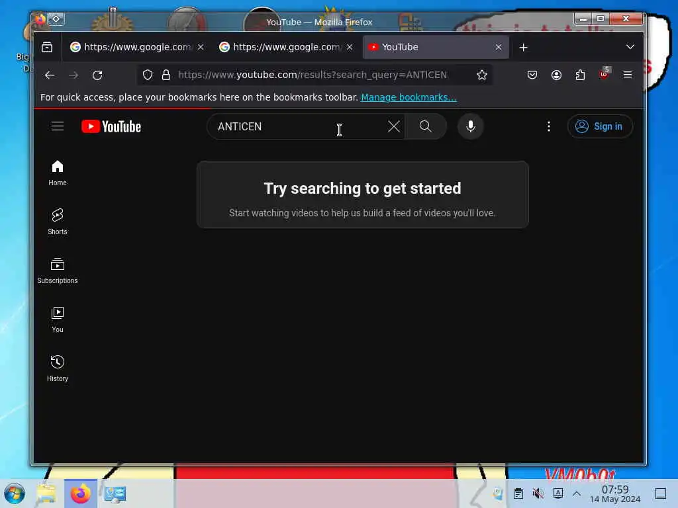Screen dimensions: 678x508
Task: Toggle muted volume tray icon
Action: point(538,493)
